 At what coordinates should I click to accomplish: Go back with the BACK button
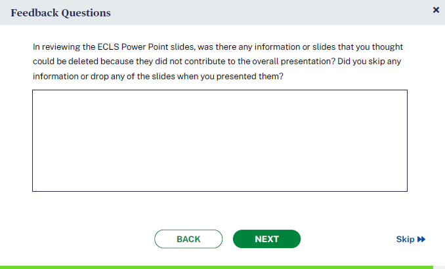[188, 239]
